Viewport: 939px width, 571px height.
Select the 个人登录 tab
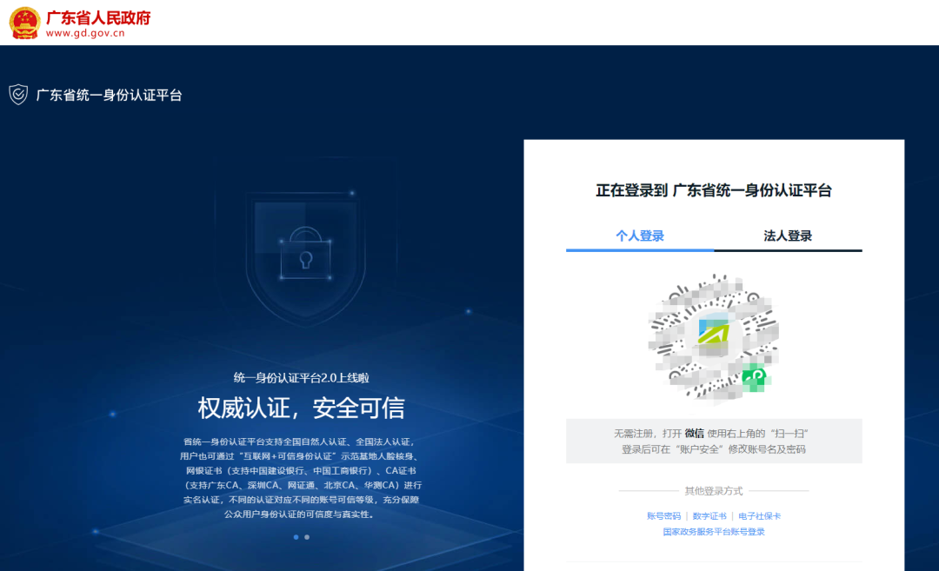pyautogui.click(x=640, y=236)
